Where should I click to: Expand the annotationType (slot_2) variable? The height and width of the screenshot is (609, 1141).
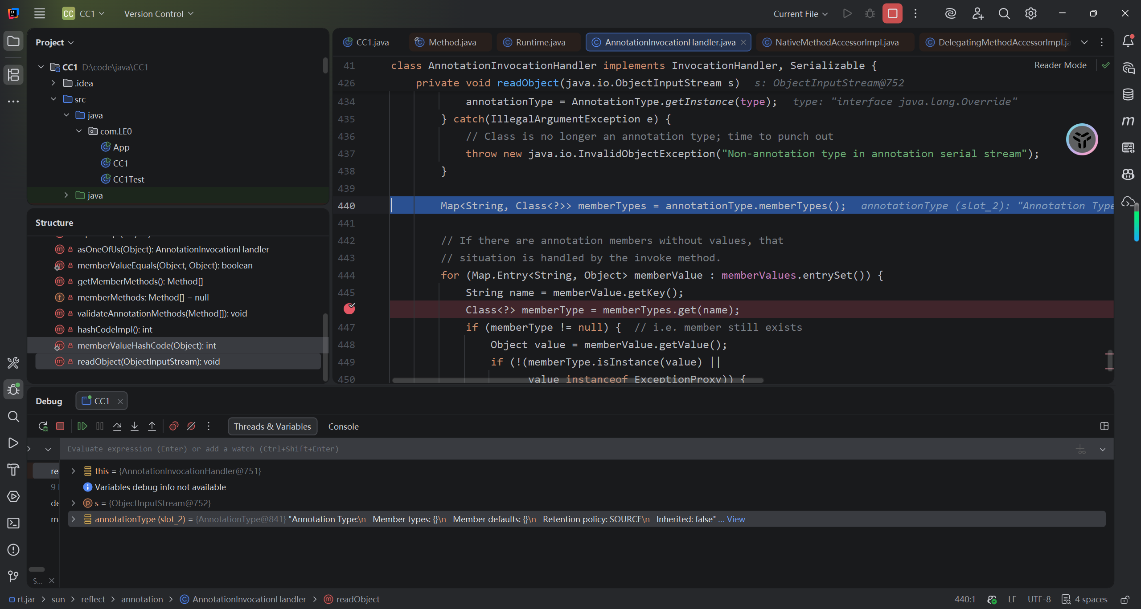[x=74, y=519]
